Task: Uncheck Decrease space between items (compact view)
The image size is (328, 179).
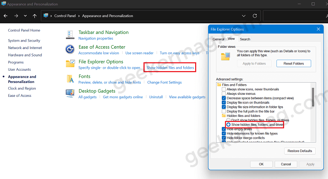Action: click(x=224, y=98)
